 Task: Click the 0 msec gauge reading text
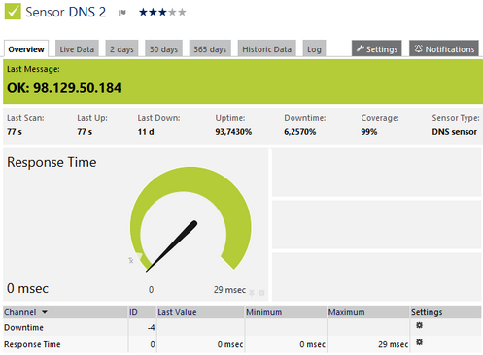[27, 288]
